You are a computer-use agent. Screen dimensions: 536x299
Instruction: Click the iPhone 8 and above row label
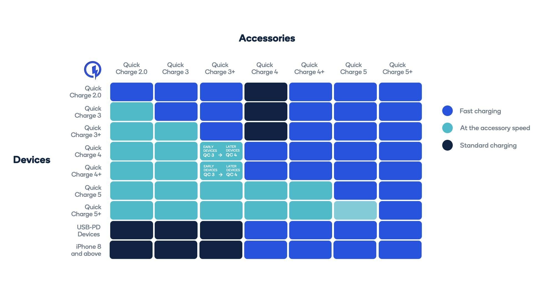point(86,250)
